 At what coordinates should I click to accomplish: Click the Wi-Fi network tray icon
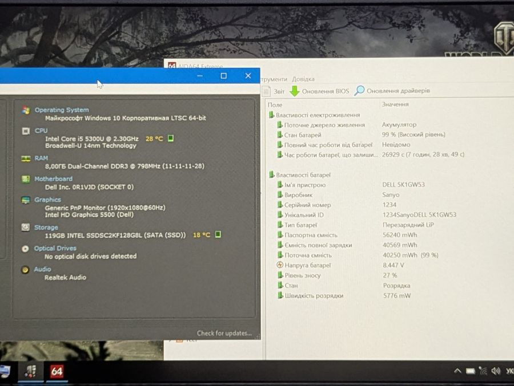[483, 371]
